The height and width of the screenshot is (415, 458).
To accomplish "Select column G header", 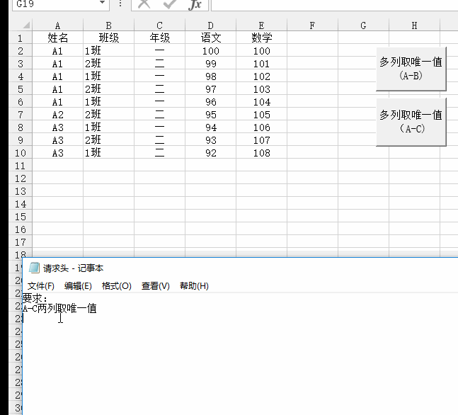I will 363,25.
